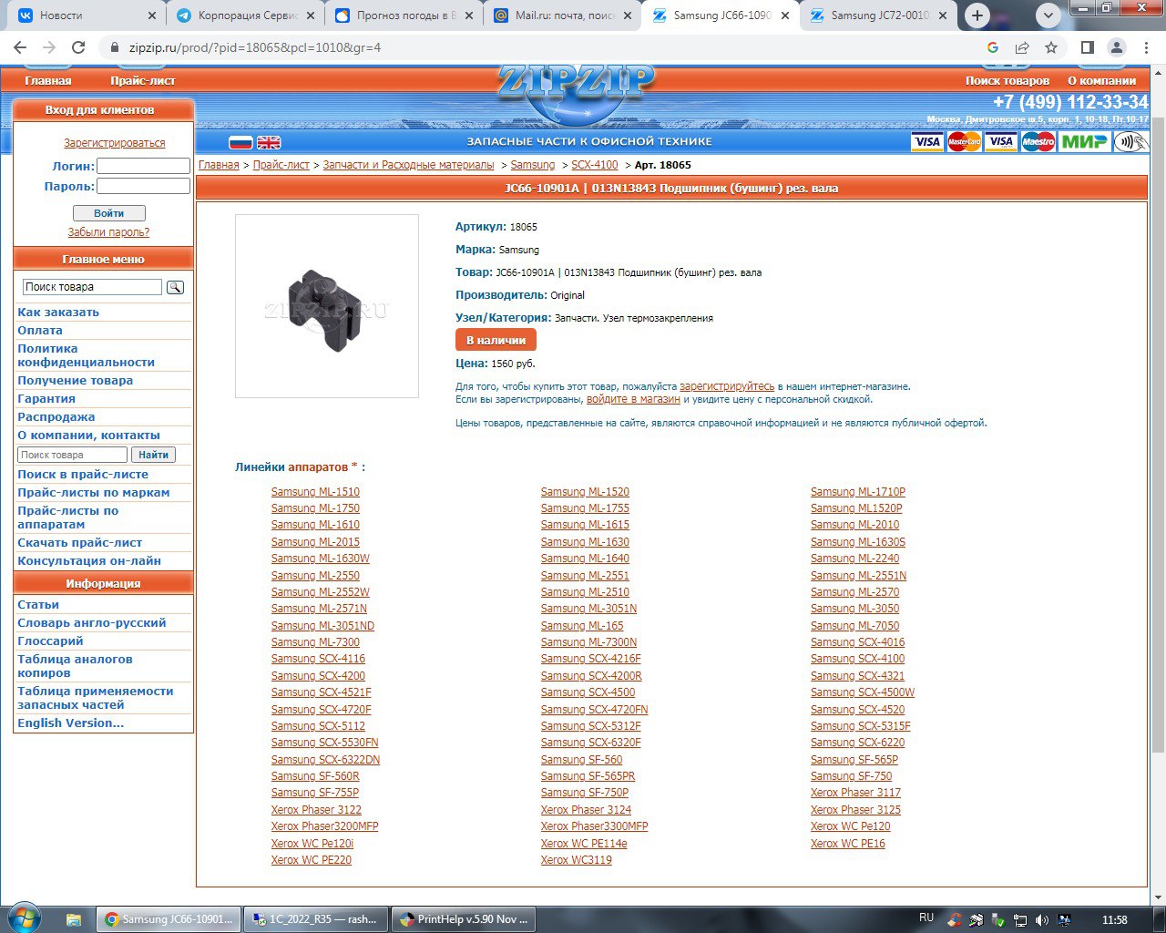Open 'Samsung SCX-4521F' device link
1166x933 pixels.
click(x=321, y=692)
